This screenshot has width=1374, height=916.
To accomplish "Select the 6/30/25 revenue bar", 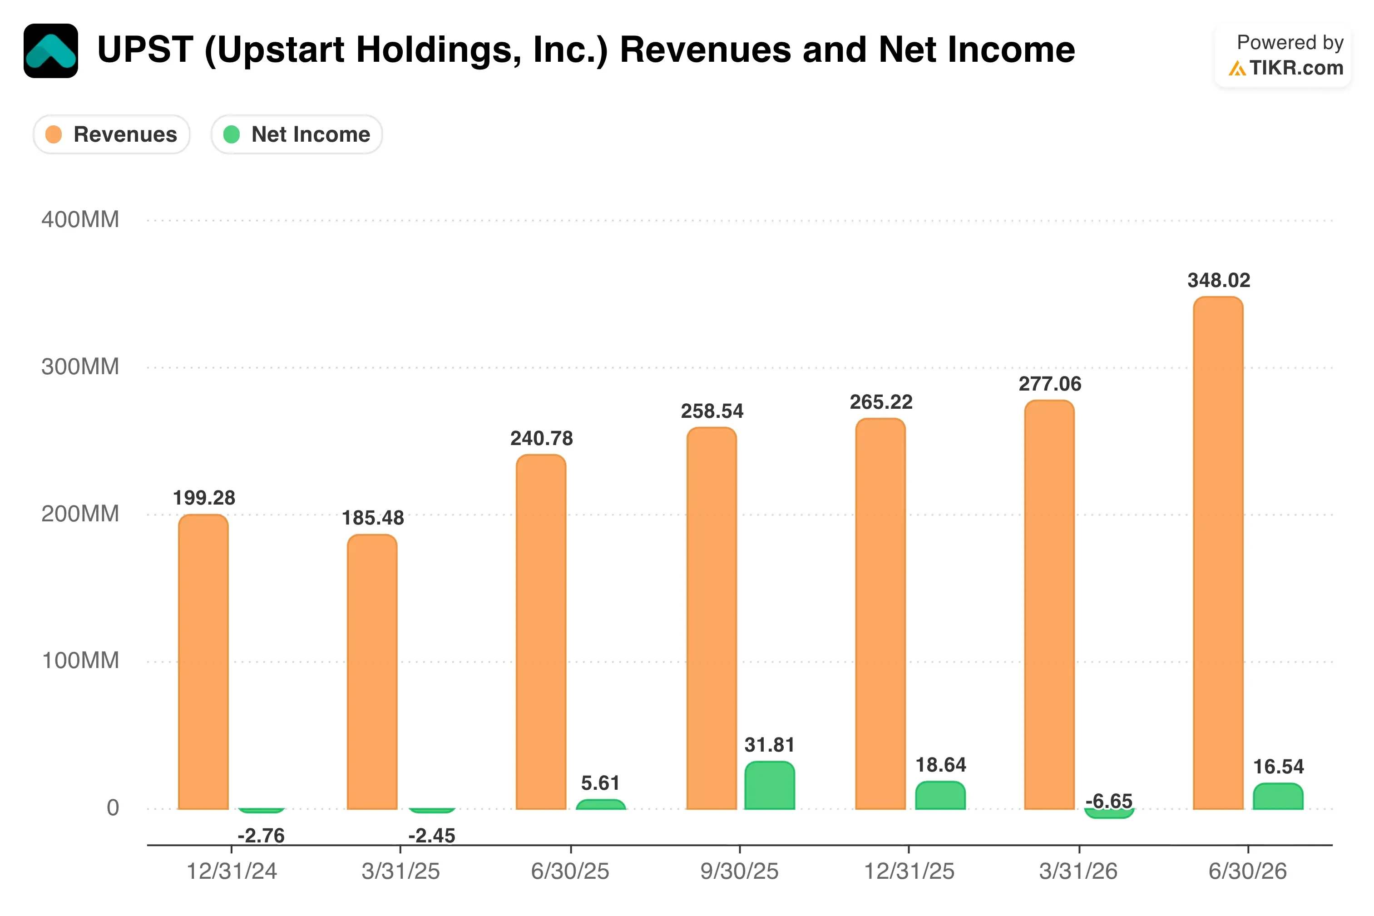I will (541, 632).
